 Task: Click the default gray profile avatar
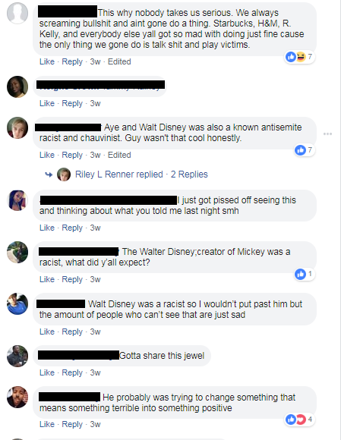click(x=17, y=13)
